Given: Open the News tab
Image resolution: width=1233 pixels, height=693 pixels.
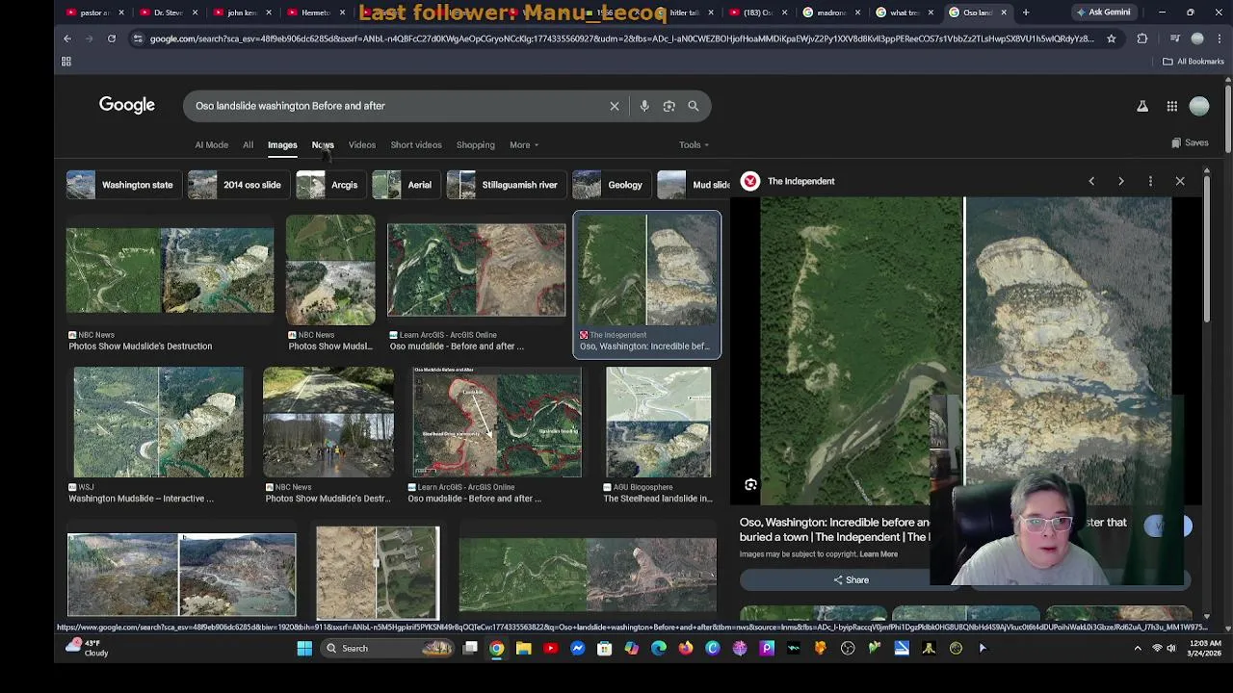Looking at the screenshot, I should tap(323, 145).
